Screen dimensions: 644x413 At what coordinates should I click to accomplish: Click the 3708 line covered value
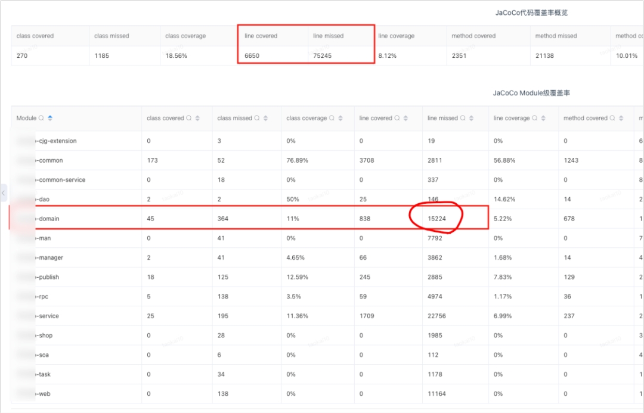(367, 160)
